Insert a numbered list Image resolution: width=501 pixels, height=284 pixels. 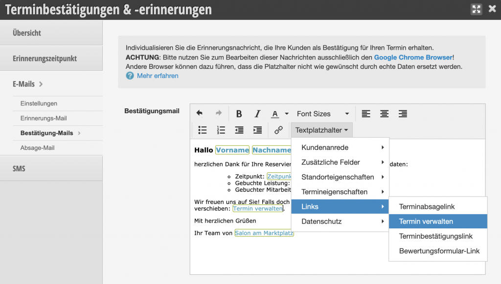221,130
